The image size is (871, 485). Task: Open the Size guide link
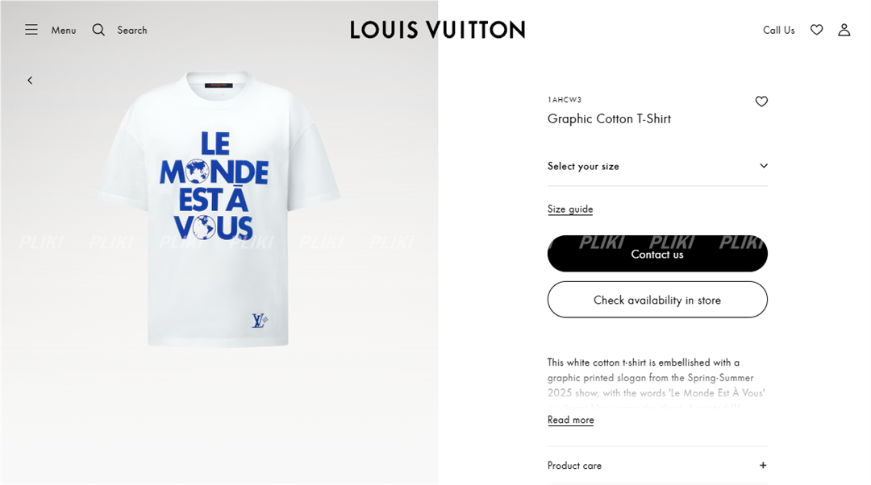(570, 209)
